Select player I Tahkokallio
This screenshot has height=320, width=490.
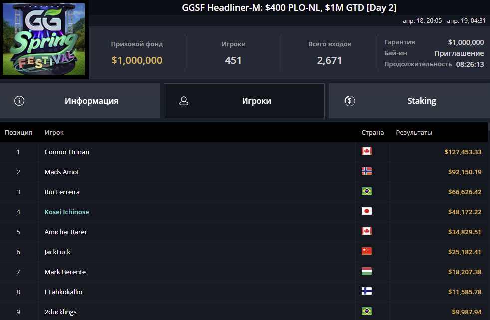tap(63, 292)
